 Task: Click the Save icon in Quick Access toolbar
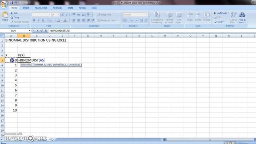click(12, 3)
